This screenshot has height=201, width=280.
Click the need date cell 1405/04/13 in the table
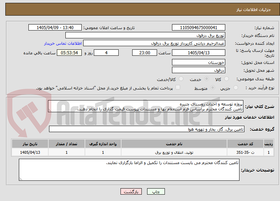coord(30,152)
